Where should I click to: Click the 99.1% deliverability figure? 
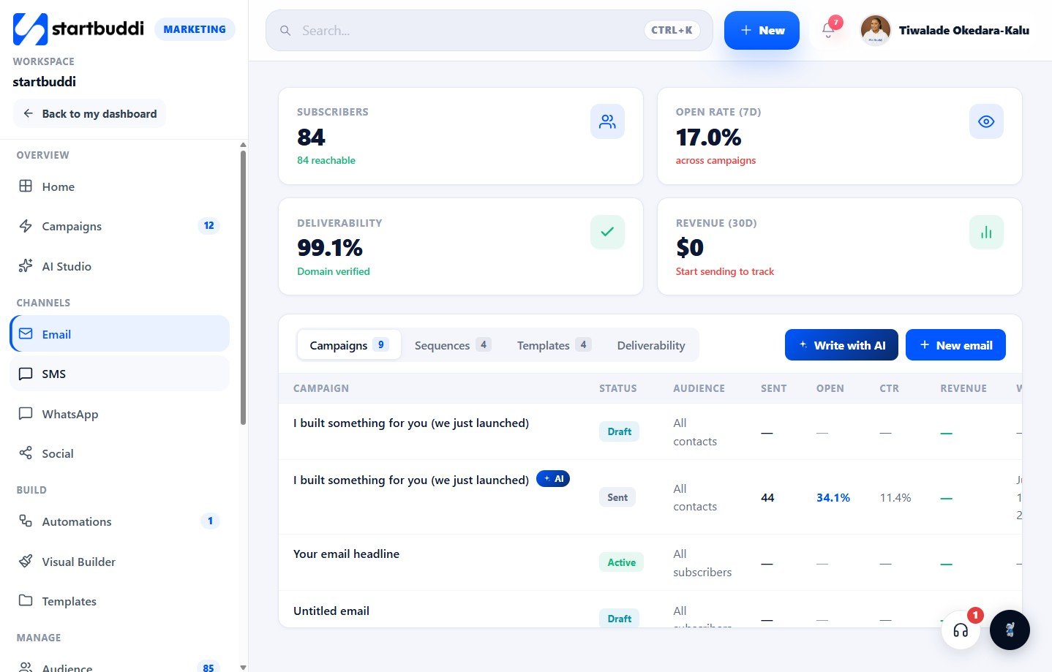pyautogui.click(x=329, y=248)
